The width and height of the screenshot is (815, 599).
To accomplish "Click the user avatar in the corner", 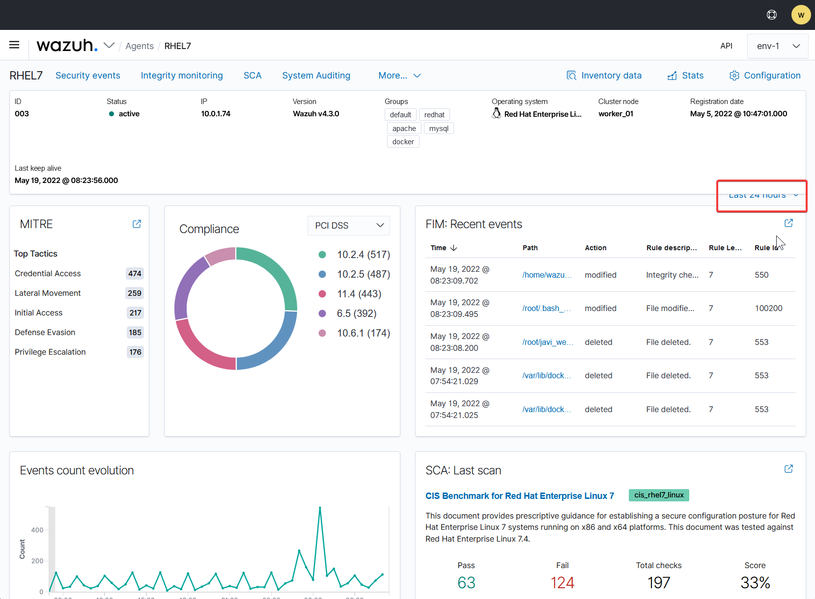I will [x=801, y=15].
